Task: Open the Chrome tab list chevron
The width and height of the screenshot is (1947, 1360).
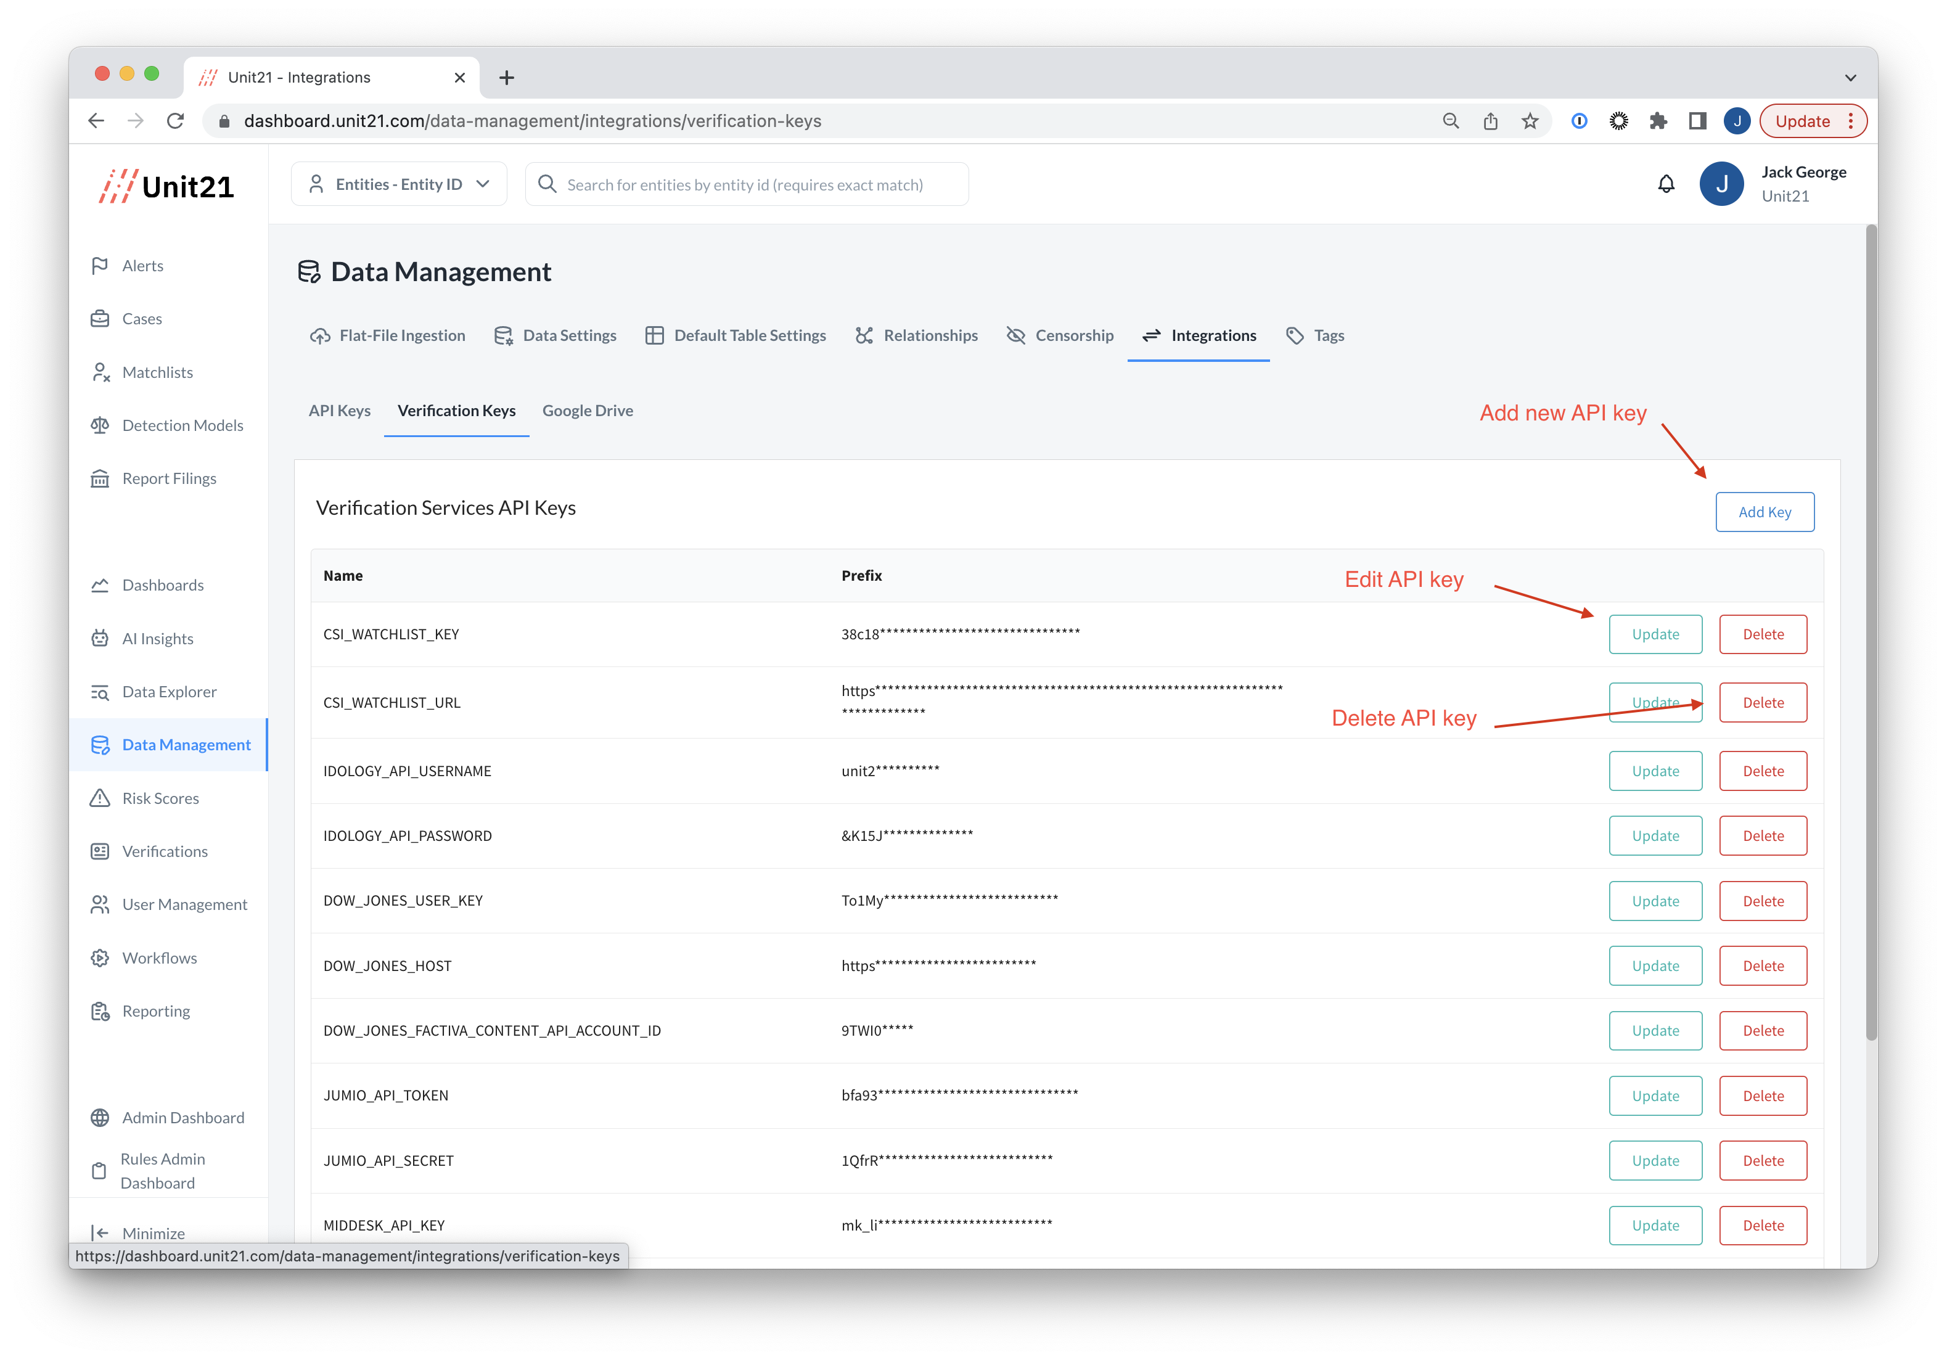Action: (1850, 77)
